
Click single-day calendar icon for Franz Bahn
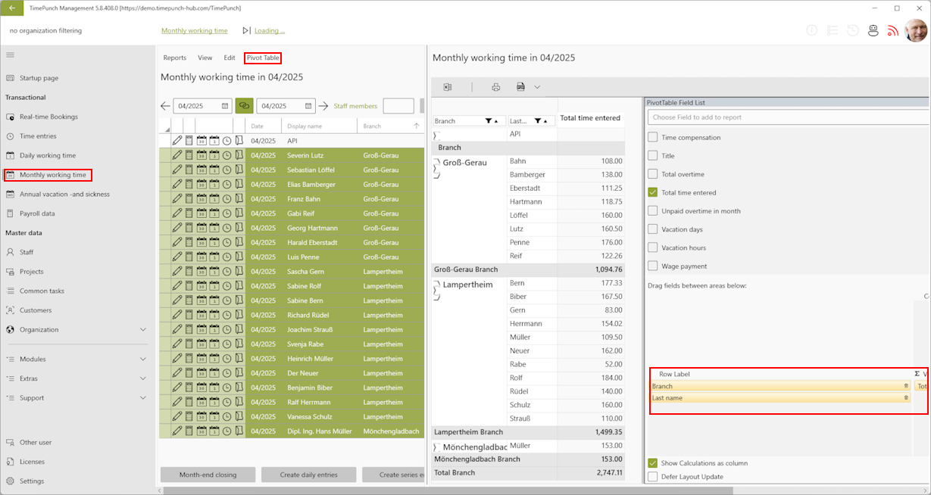pyautogui.click(x=214, y=199)
